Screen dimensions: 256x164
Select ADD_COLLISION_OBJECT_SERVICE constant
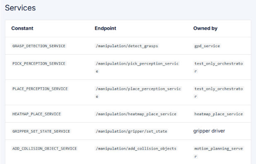pyautogui.click(x=45, y=149)
